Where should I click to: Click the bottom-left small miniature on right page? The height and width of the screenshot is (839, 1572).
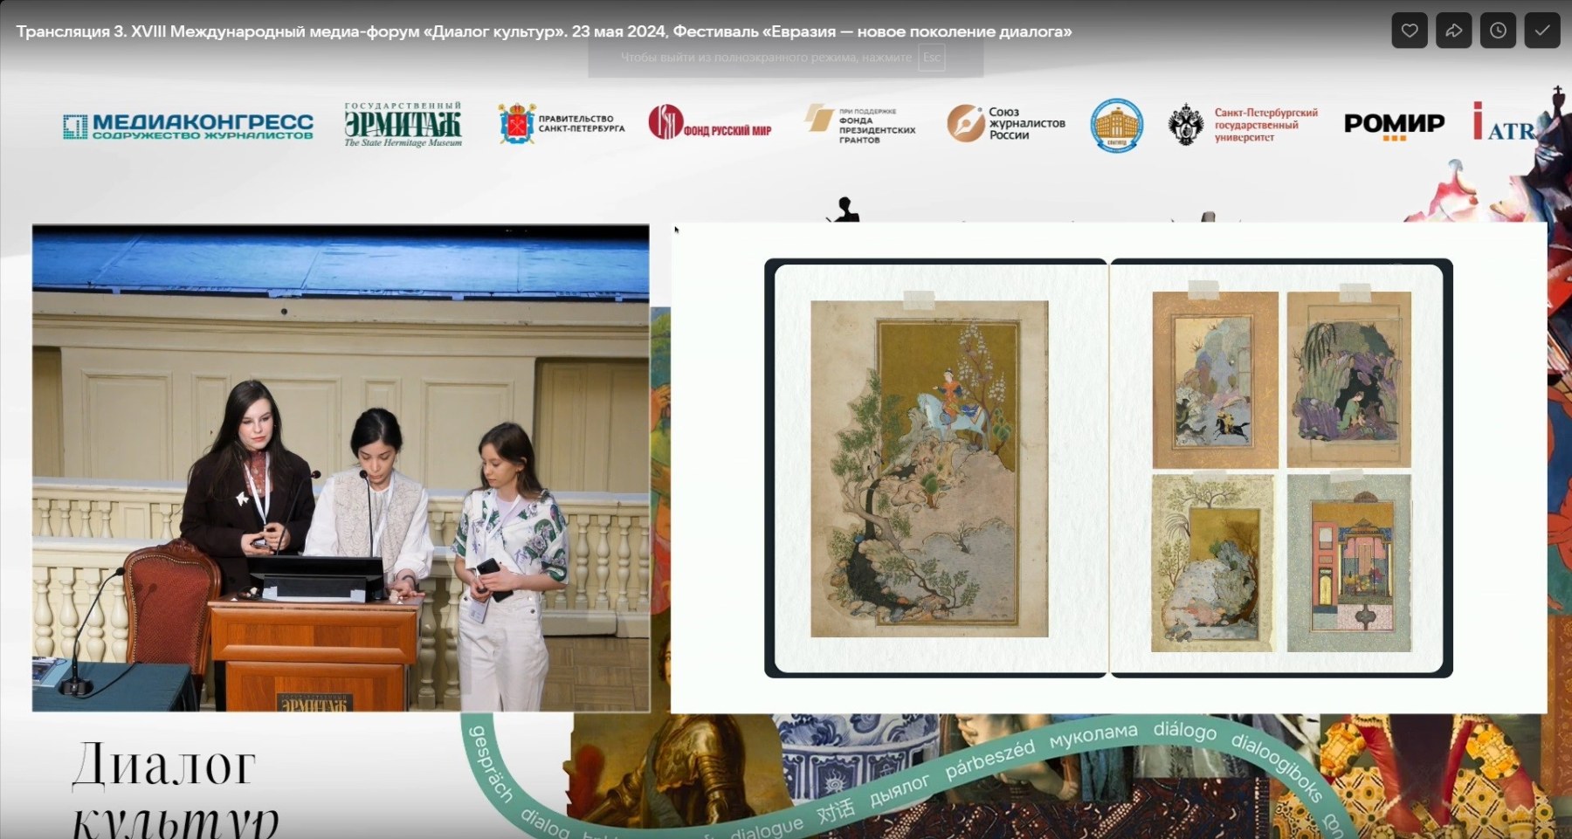coord(1213,563)
